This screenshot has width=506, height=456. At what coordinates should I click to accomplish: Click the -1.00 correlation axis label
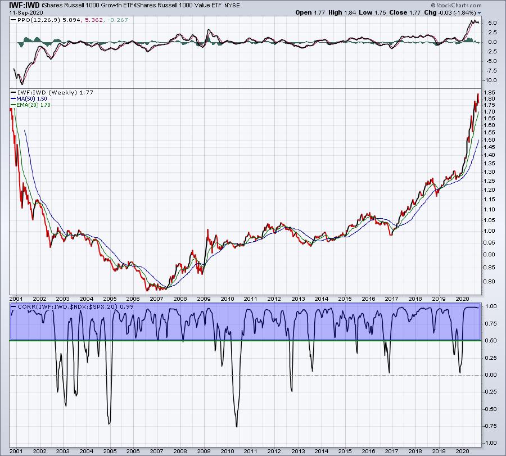coord(490,443)
